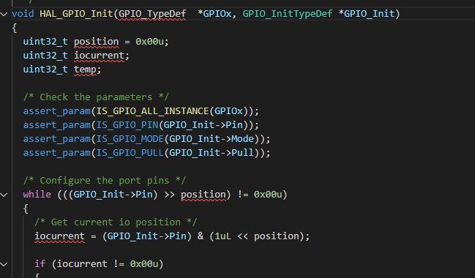The image size is (475, 278).
Task: Click the 'Configure the port pins' comment
Action: 105,181
